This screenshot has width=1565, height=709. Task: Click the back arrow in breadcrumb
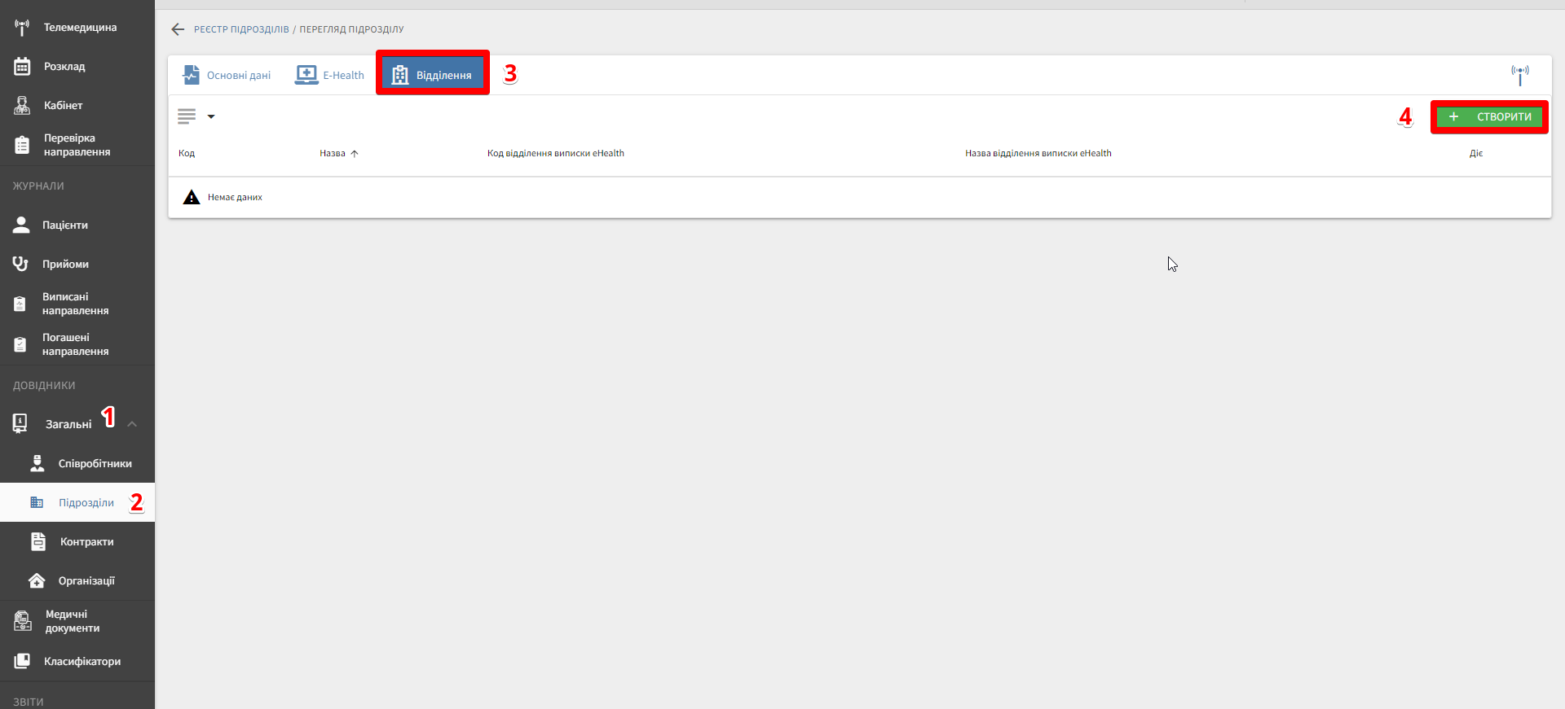pyautogui.click(x=178, y=29)
